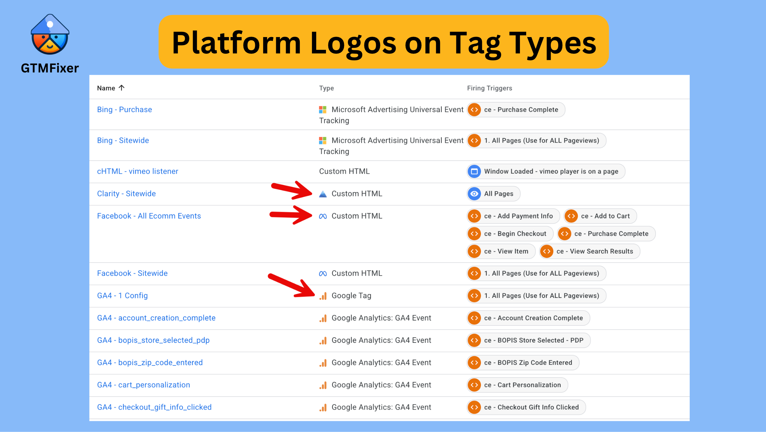The width and height of the screenshot is (766, 432).
Task: Click the analytics bar icon beside Google Tag
Action: point(323,296)
